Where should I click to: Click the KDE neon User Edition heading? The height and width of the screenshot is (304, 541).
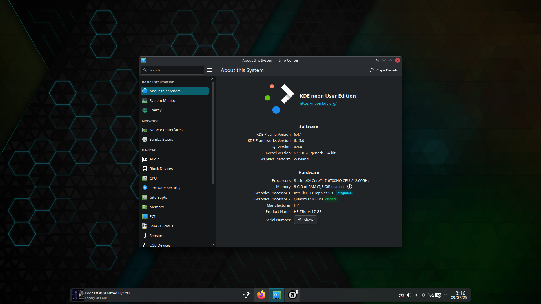click(328, 96)
